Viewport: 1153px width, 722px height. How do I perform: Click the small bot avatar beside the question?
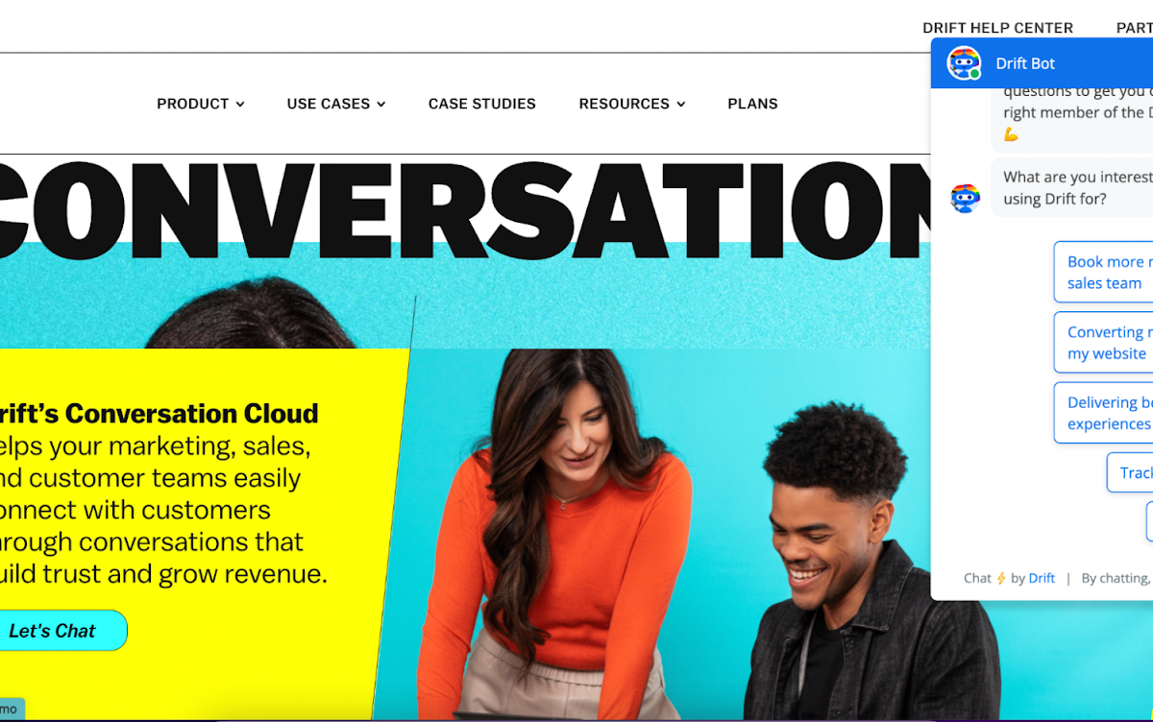point(966,199)
